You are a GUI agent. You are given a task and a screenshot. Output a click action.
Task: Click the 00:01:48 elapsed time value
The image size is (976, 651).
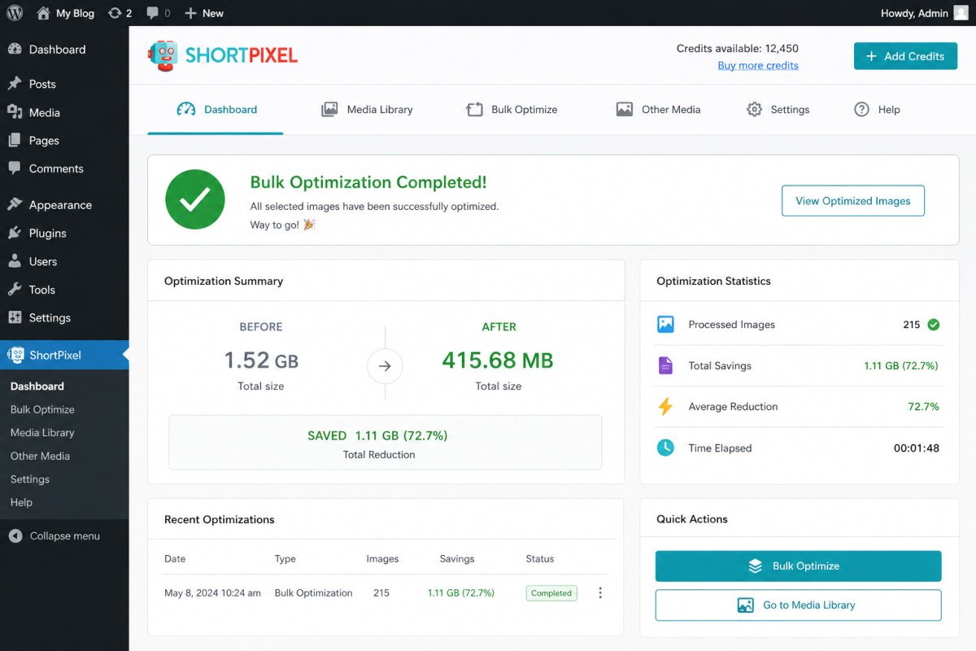click(917, 448)
